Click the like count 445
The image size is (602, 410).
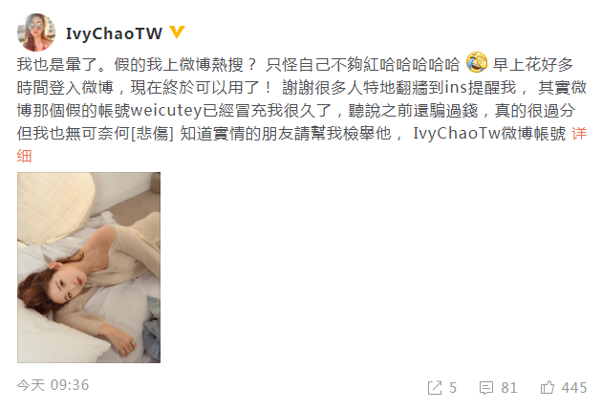coord(574,388)
